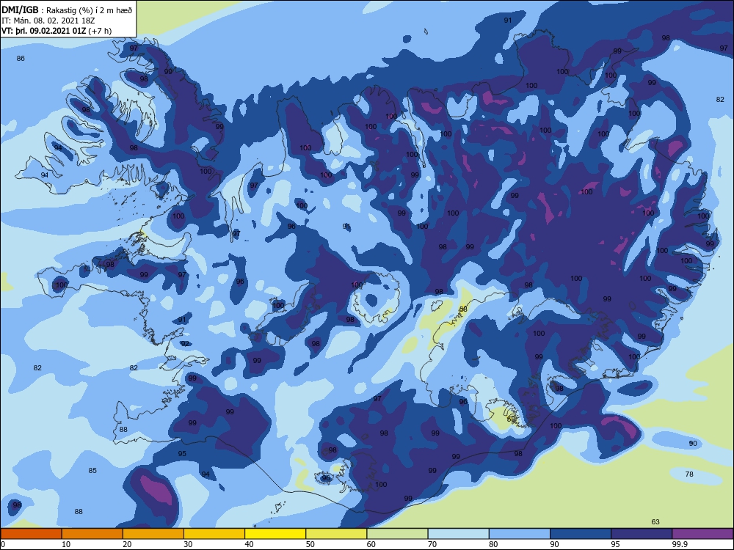734x550 pixels.
Task: Click the DMI/IGB title in header box
Action: coord(20,10)
